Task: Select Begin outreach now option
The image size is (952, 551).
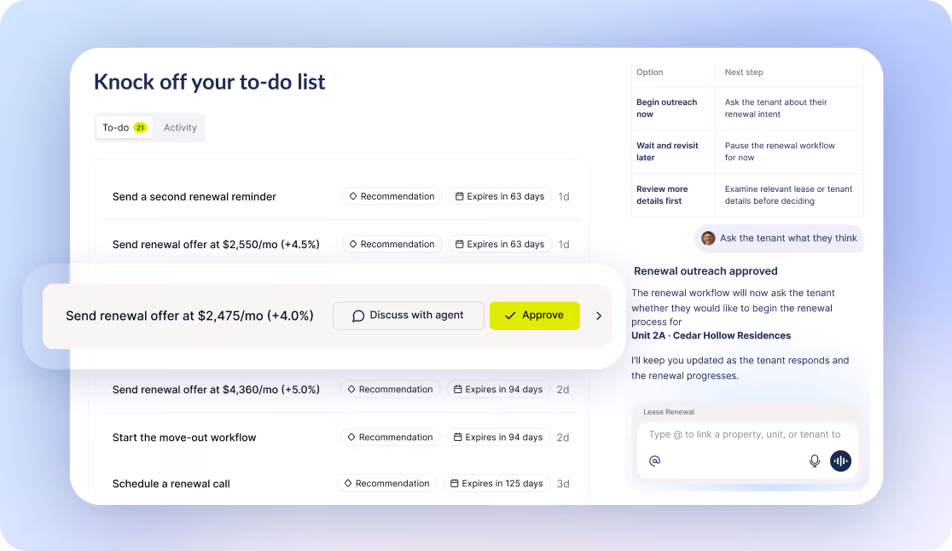Action: coord(666,108)
